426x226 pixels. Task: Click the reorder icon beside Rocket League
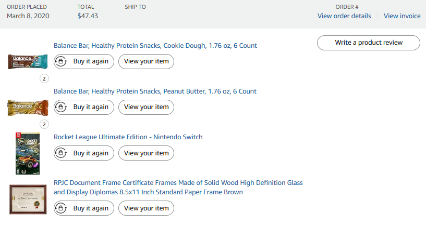click(61, 153)
